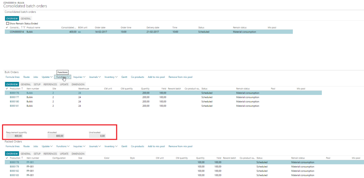Open the Functions dropdown in Bulk Orders

(x=62, y=77)
